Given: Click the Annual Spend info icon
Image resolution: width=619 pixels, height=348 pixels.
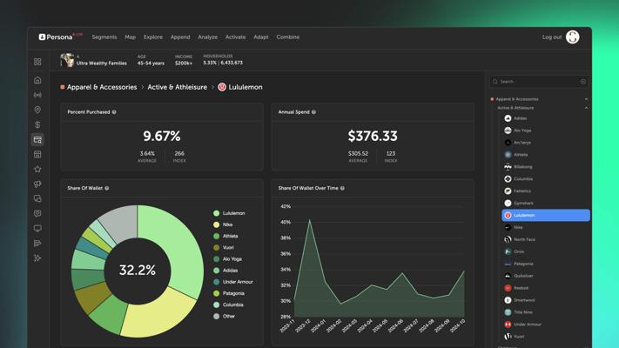Looking at the screenshot, I should click(x=313, y=112).
